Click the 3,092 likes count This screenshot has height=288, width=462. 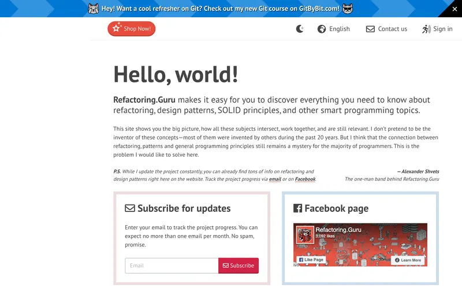tap(325, 236)
